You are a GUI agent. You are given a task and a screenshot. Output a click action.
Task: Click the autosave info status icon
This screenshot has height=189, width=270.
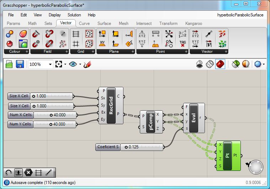(x=6, y=183)
